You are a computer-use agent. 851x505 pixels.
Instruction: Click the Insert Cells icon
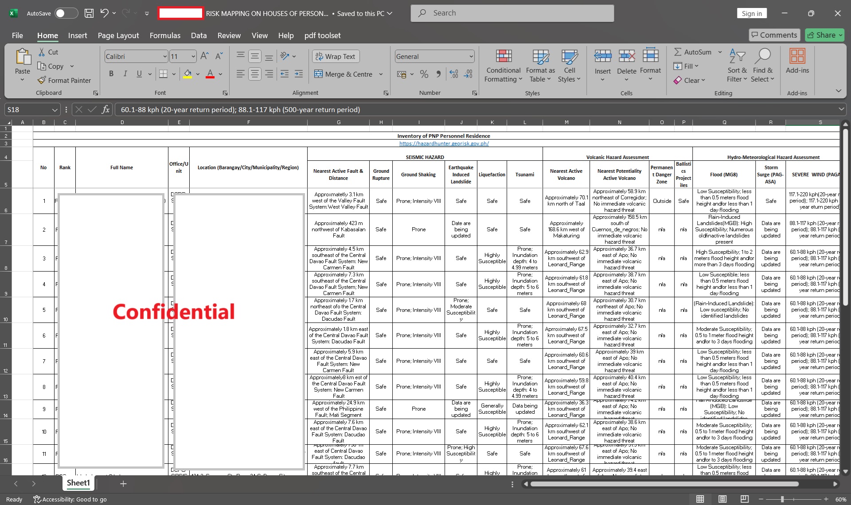tap(602, 56)
